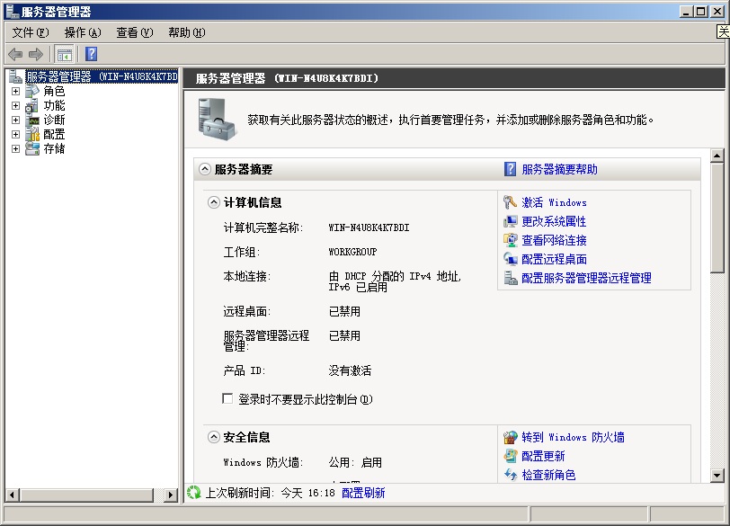Viewport: 730px width, 526px height.
Task: Expand the 配置 tree node
Action: [15, 135]
